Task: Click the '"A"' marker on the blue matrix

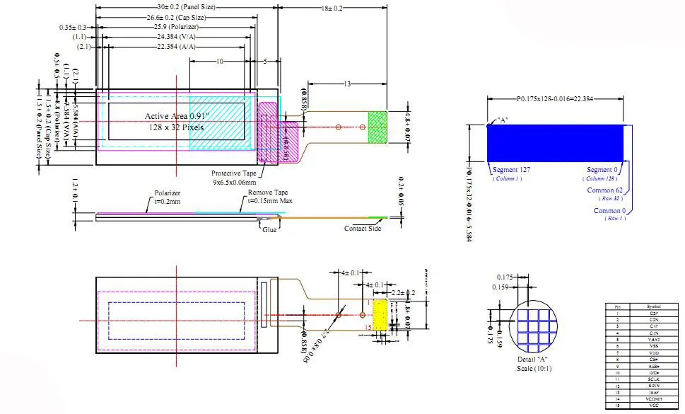Action: 503,120
